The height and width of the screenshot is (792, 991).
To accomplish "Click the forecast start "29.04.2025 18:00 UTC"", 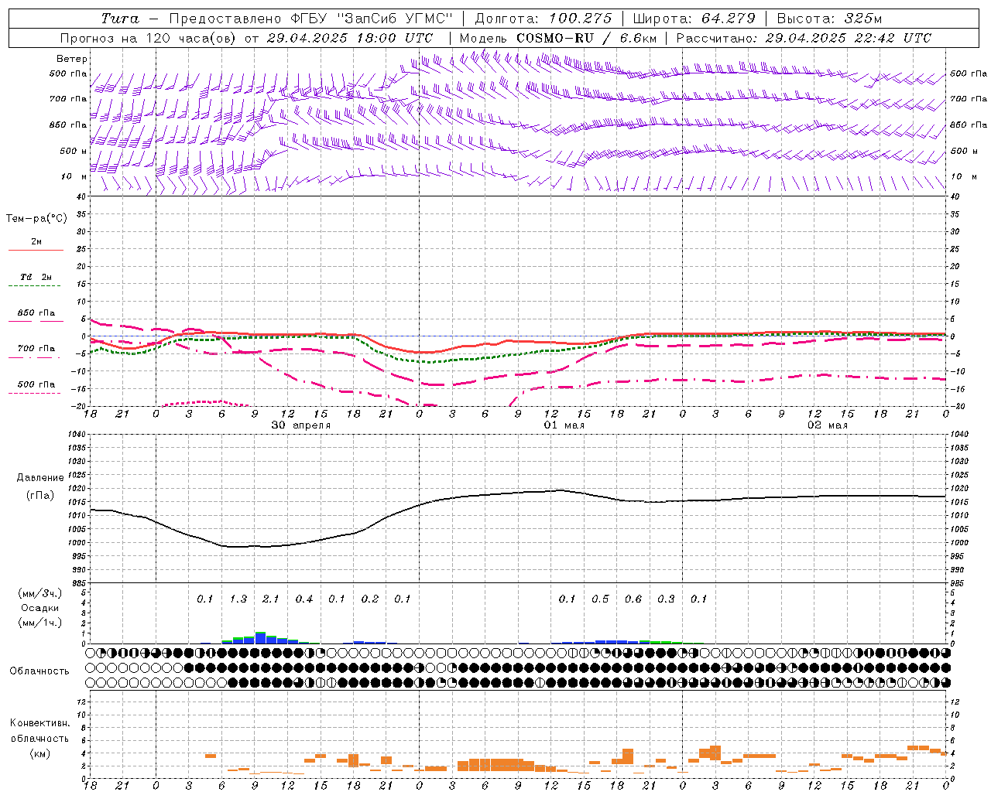I will pos(350,38).
